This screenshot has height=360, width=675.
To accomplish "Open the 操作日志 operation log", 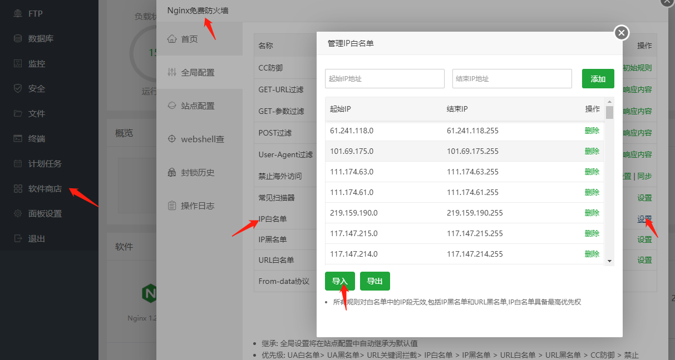I will (x=196, y=206).
